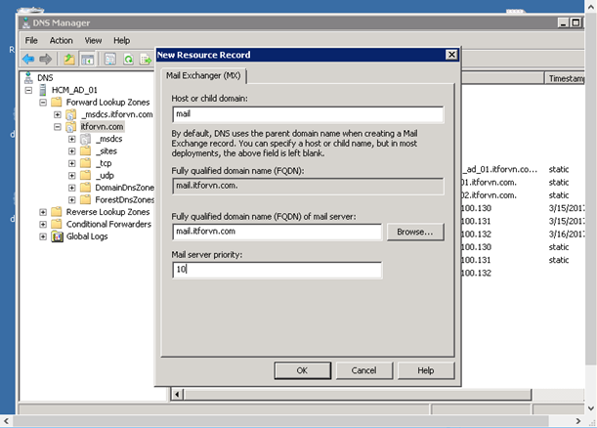Click the Forward arrow toolbar icon
This screenshot has width=597, height=428.
pyautogui.click(x=45, y=60)
